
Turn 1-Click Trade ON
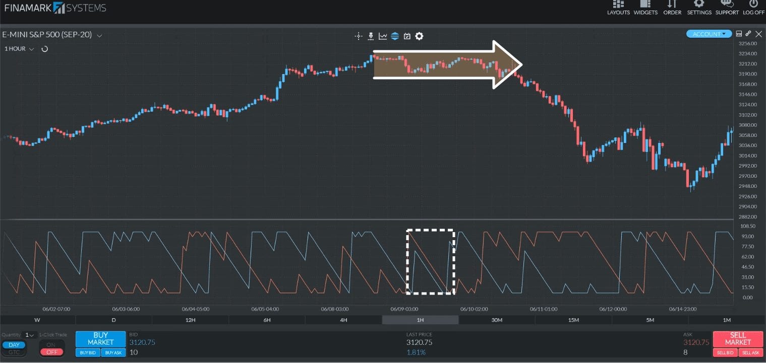51,345
